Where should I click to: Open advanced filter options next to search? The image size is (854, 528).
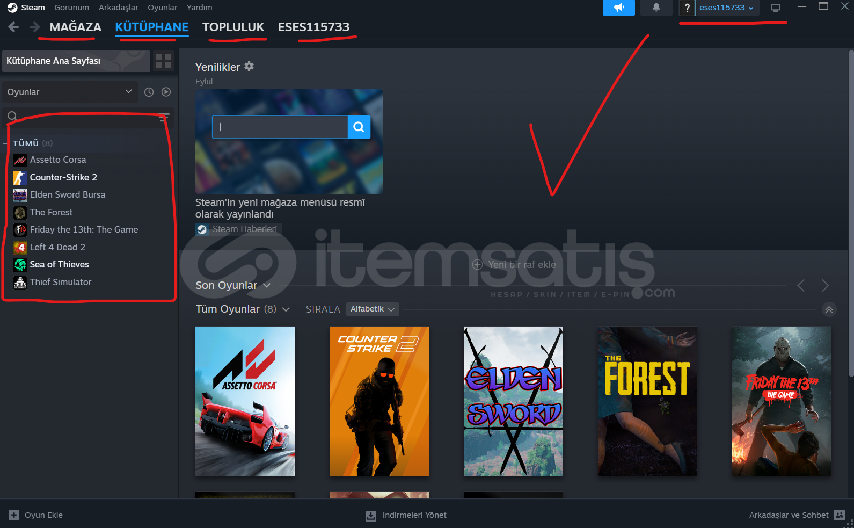(164, 117)
